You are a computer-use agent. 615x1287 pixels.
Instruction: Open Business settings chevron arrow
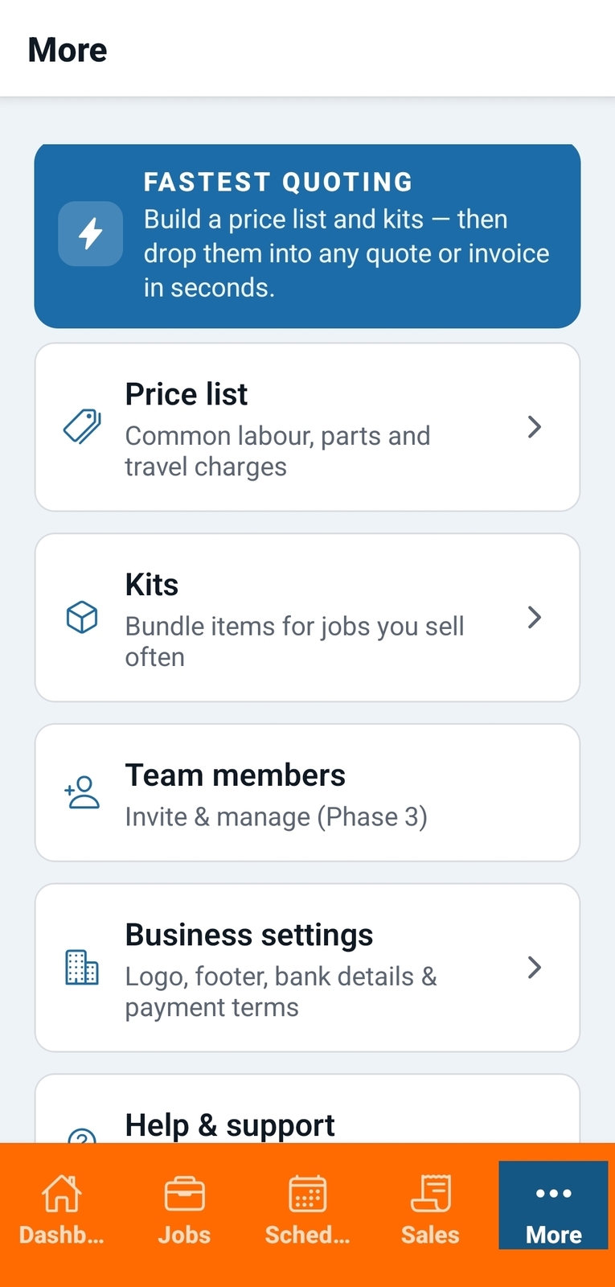pyautogui.click(x=535, y=968)
